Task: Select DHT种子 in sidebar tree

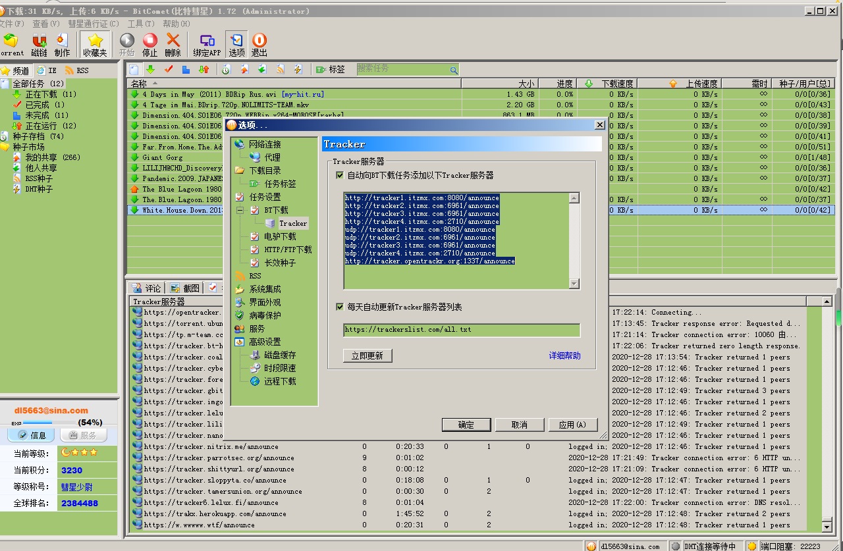Action: (x=39, y=189)
